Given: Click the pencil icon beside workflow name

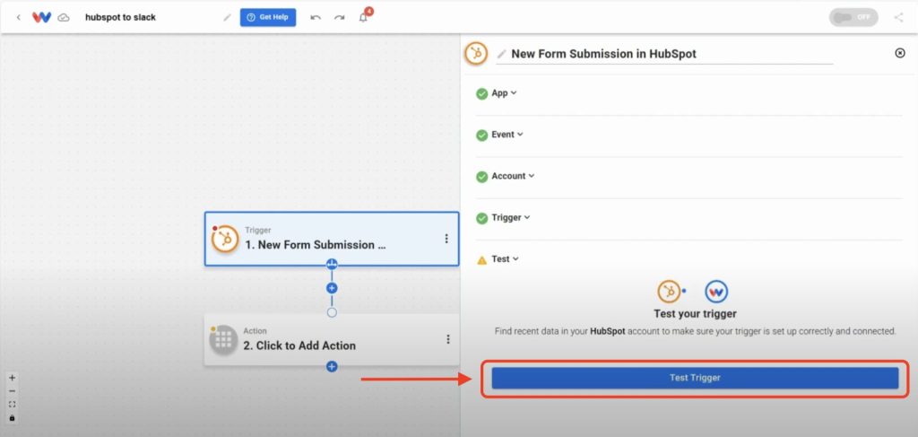Looking at the screenshot, I should (227, 18).
